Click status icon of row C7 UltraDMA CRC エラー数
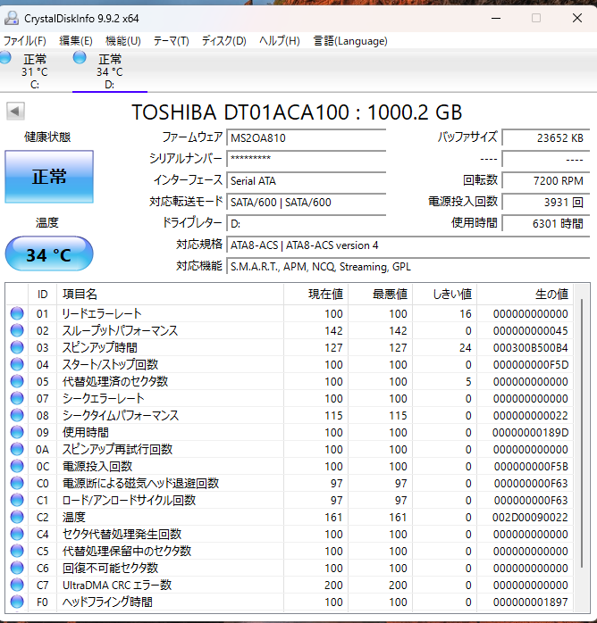 point(17,585)
